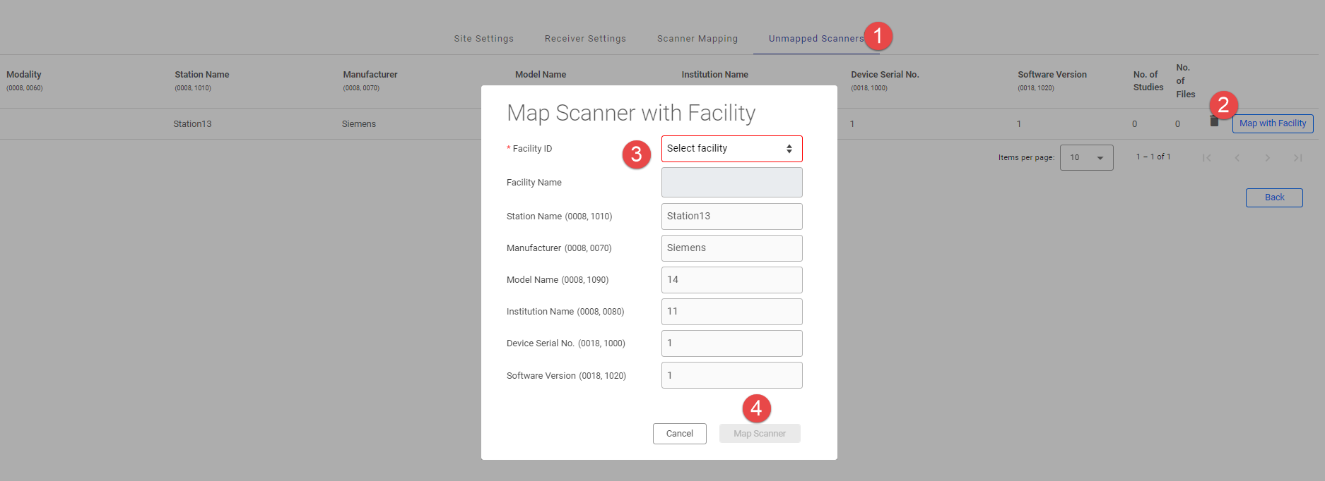Go to previous page of results
This screenshot has width=1325, height=481.
pos(1237,158)
